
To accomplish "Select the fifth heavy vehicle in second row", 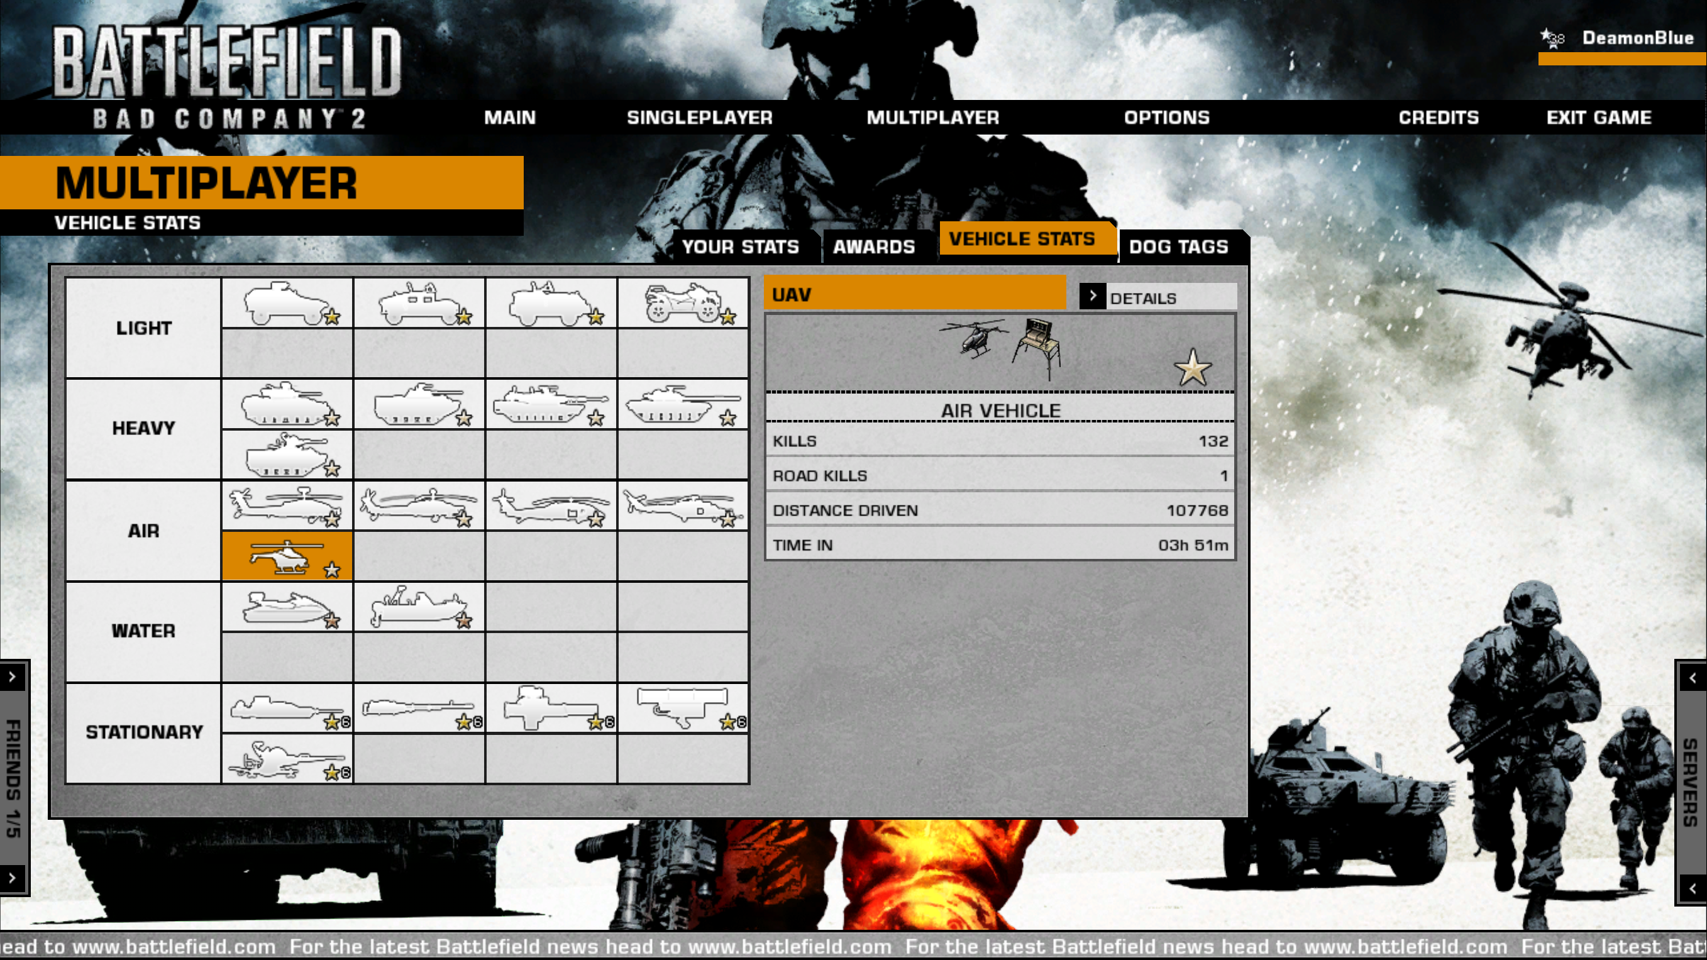I will point(287,455).
